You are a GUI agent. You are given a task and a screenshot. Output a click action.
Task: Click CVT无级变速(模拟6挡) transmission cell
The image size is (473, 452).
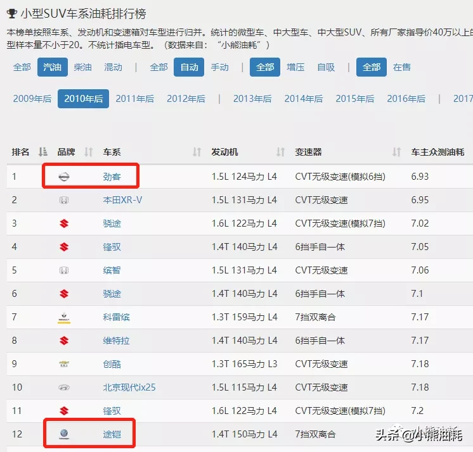[340, 177]
